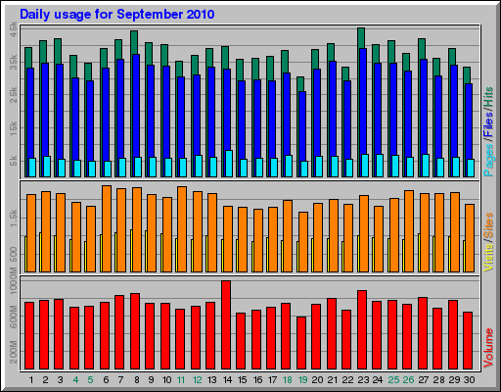Click the orange 'Sites' legend word
The height and width of the screenshot is (392, 501).
coord(488,225)
